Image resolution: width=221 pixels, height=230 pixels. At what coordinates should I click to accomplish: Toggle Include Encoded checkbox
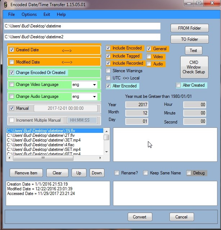pos(108,48)
